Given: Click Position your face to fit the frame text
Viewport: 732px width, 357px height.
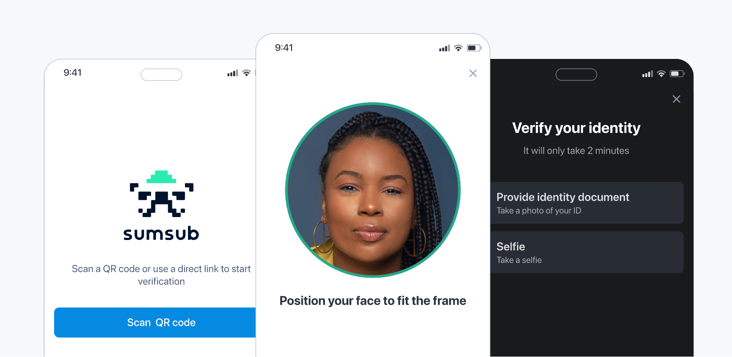Looking at the screenshot, I should [x=373, y=301].
